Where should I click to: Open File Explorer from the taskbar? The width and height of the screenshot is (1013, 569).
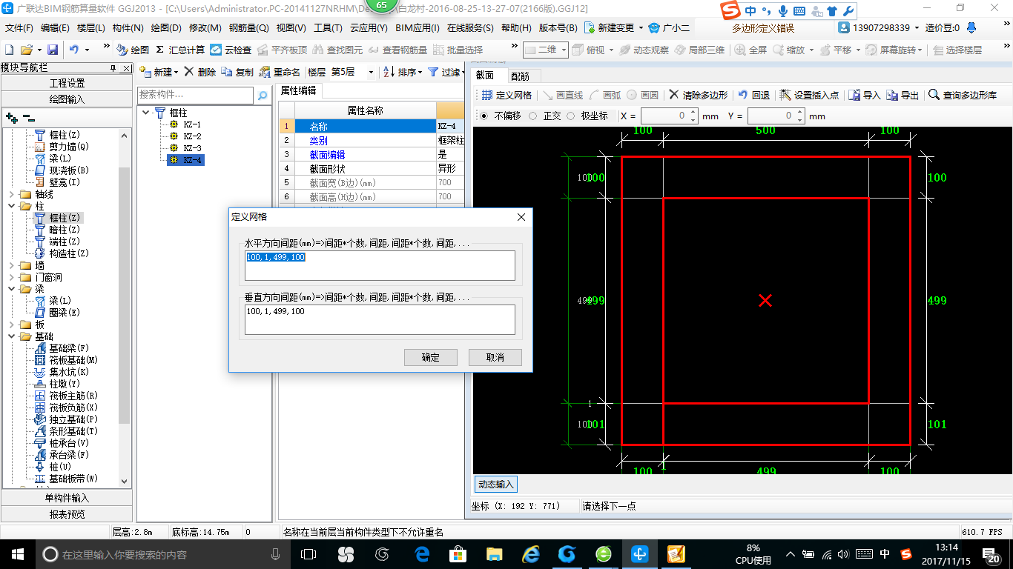click(x=495, y=554)
